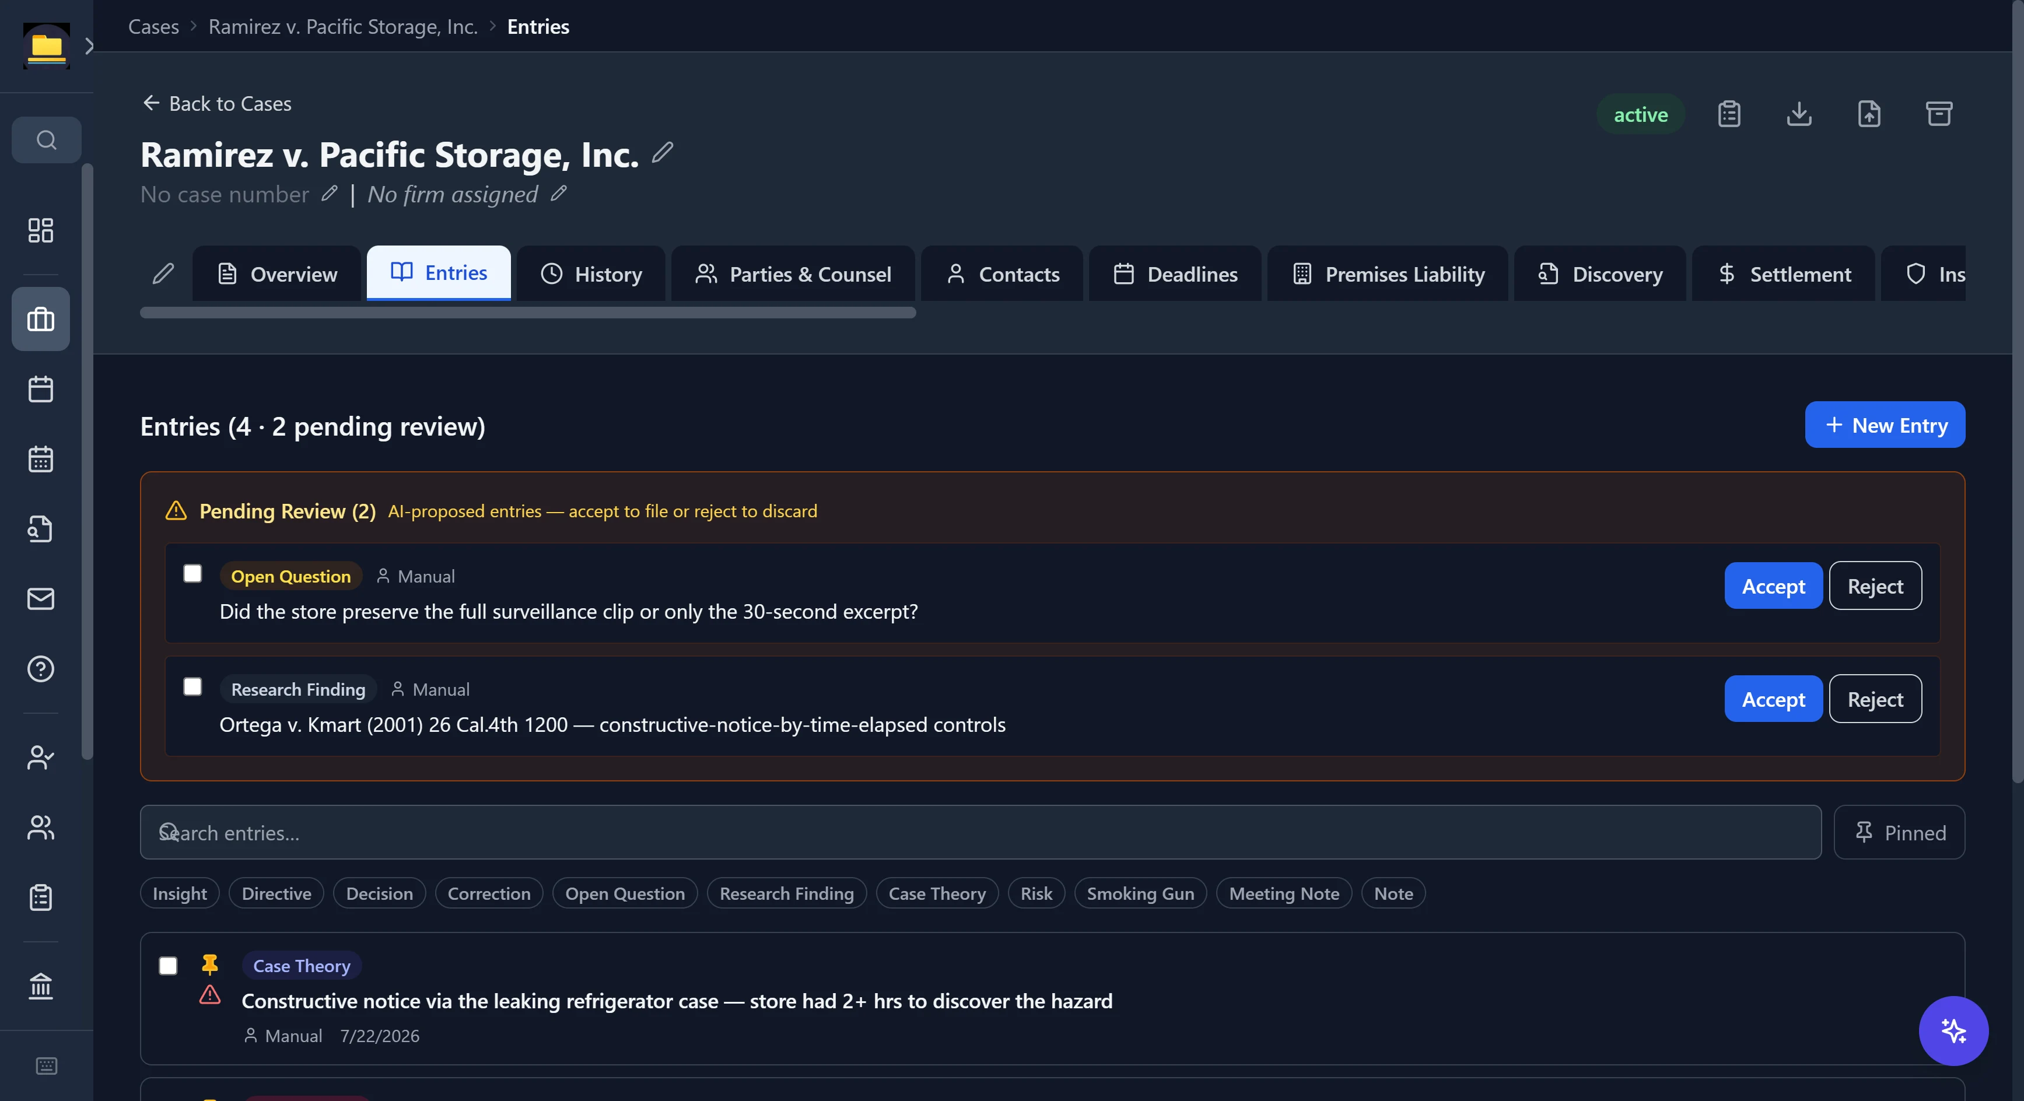Open the Premises Liability tab
This screenshot has height=1101, width=2024.
1388,274
